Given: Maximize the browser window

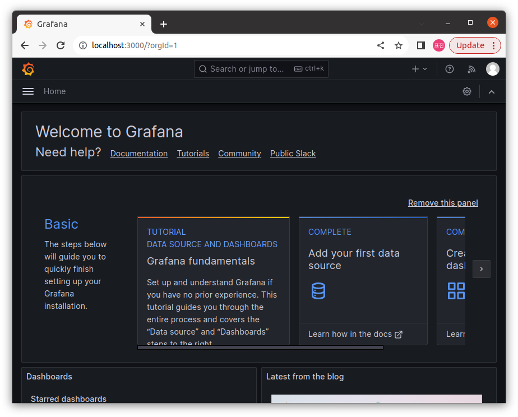Looking at the screenshot, I should (470, 22).
